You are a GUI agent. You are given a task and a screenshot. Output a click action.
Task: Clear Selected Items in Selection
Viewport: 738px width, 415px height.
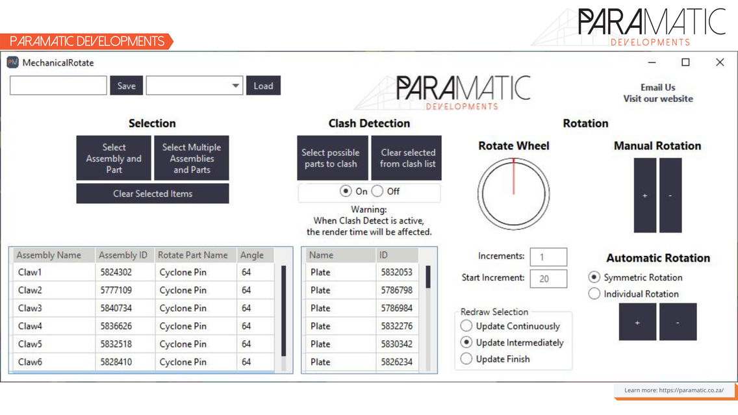[153, 194]
